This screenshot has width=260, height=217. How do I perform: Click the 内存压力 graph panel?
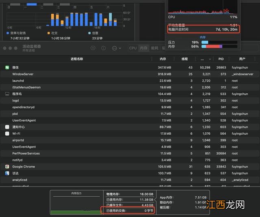pyautogui.click(x=76, y=202)
